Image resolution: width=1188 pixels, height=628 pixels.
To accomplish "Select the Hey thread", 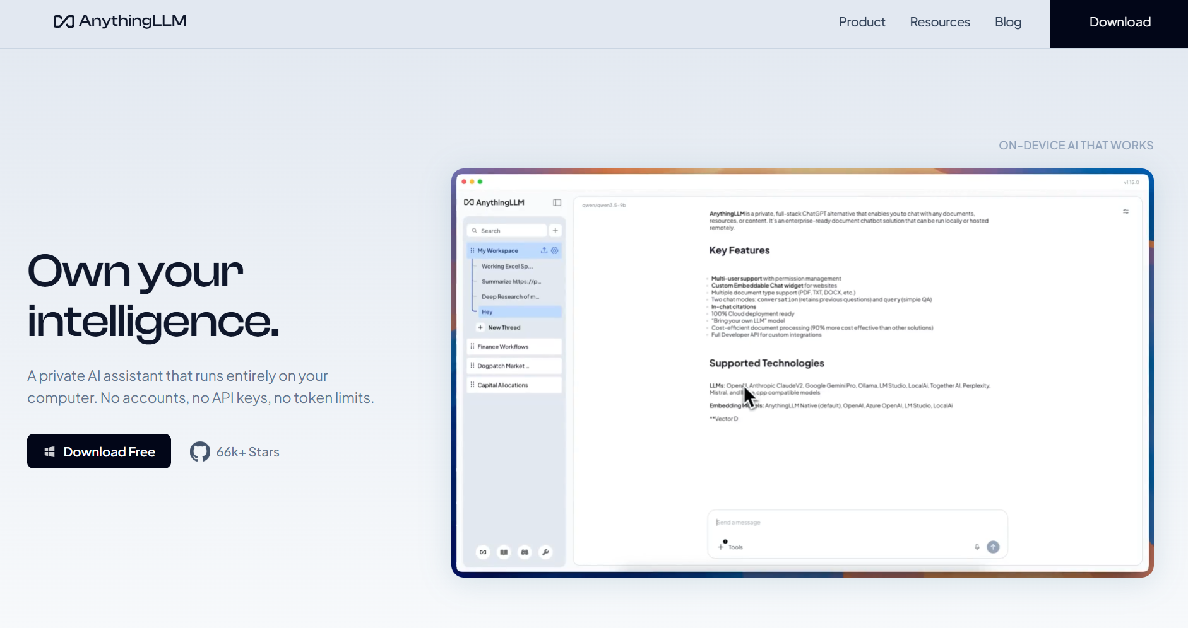I will [x=520, y=312].
